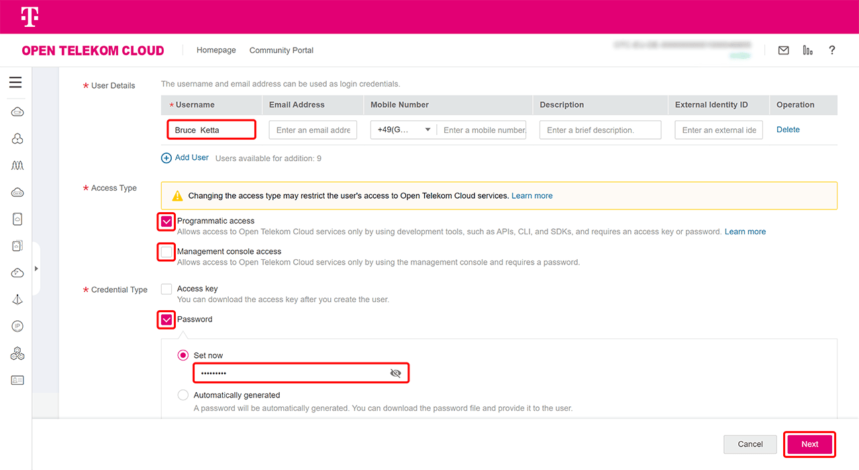Open the messages envelope icon
This screenshot has width=859, height=470.
(x=783, y=50)
